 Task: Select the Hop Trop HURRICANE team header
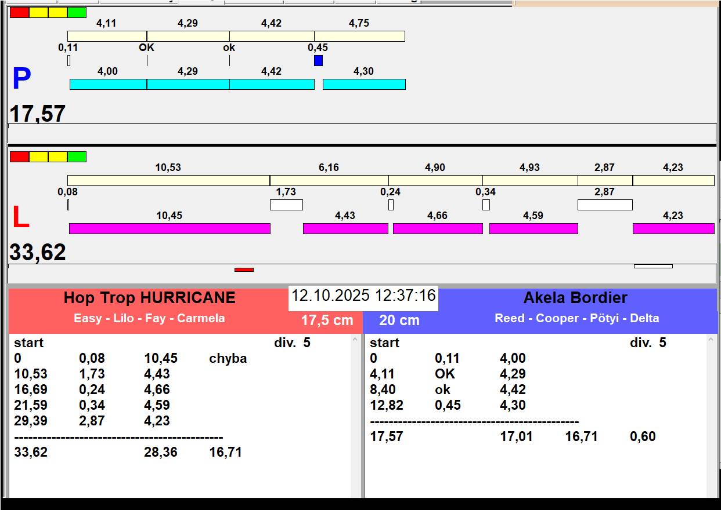click(149, 298)
